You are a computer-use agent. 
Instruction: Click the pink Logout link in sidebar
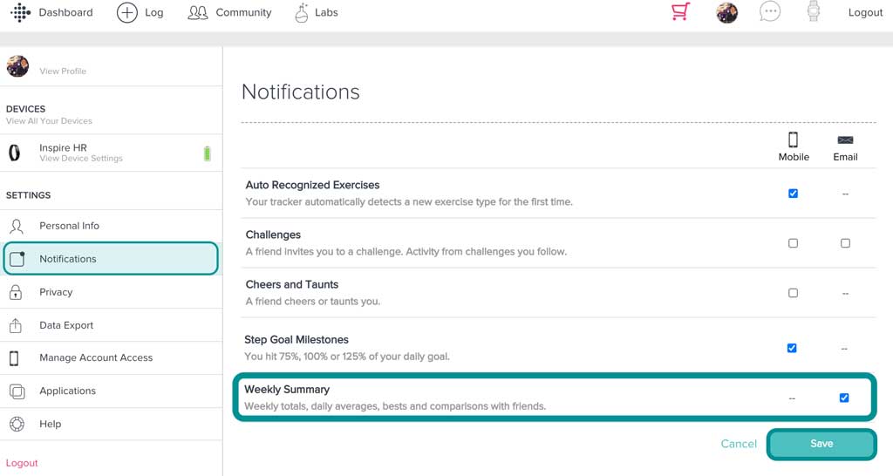[22, 463]
